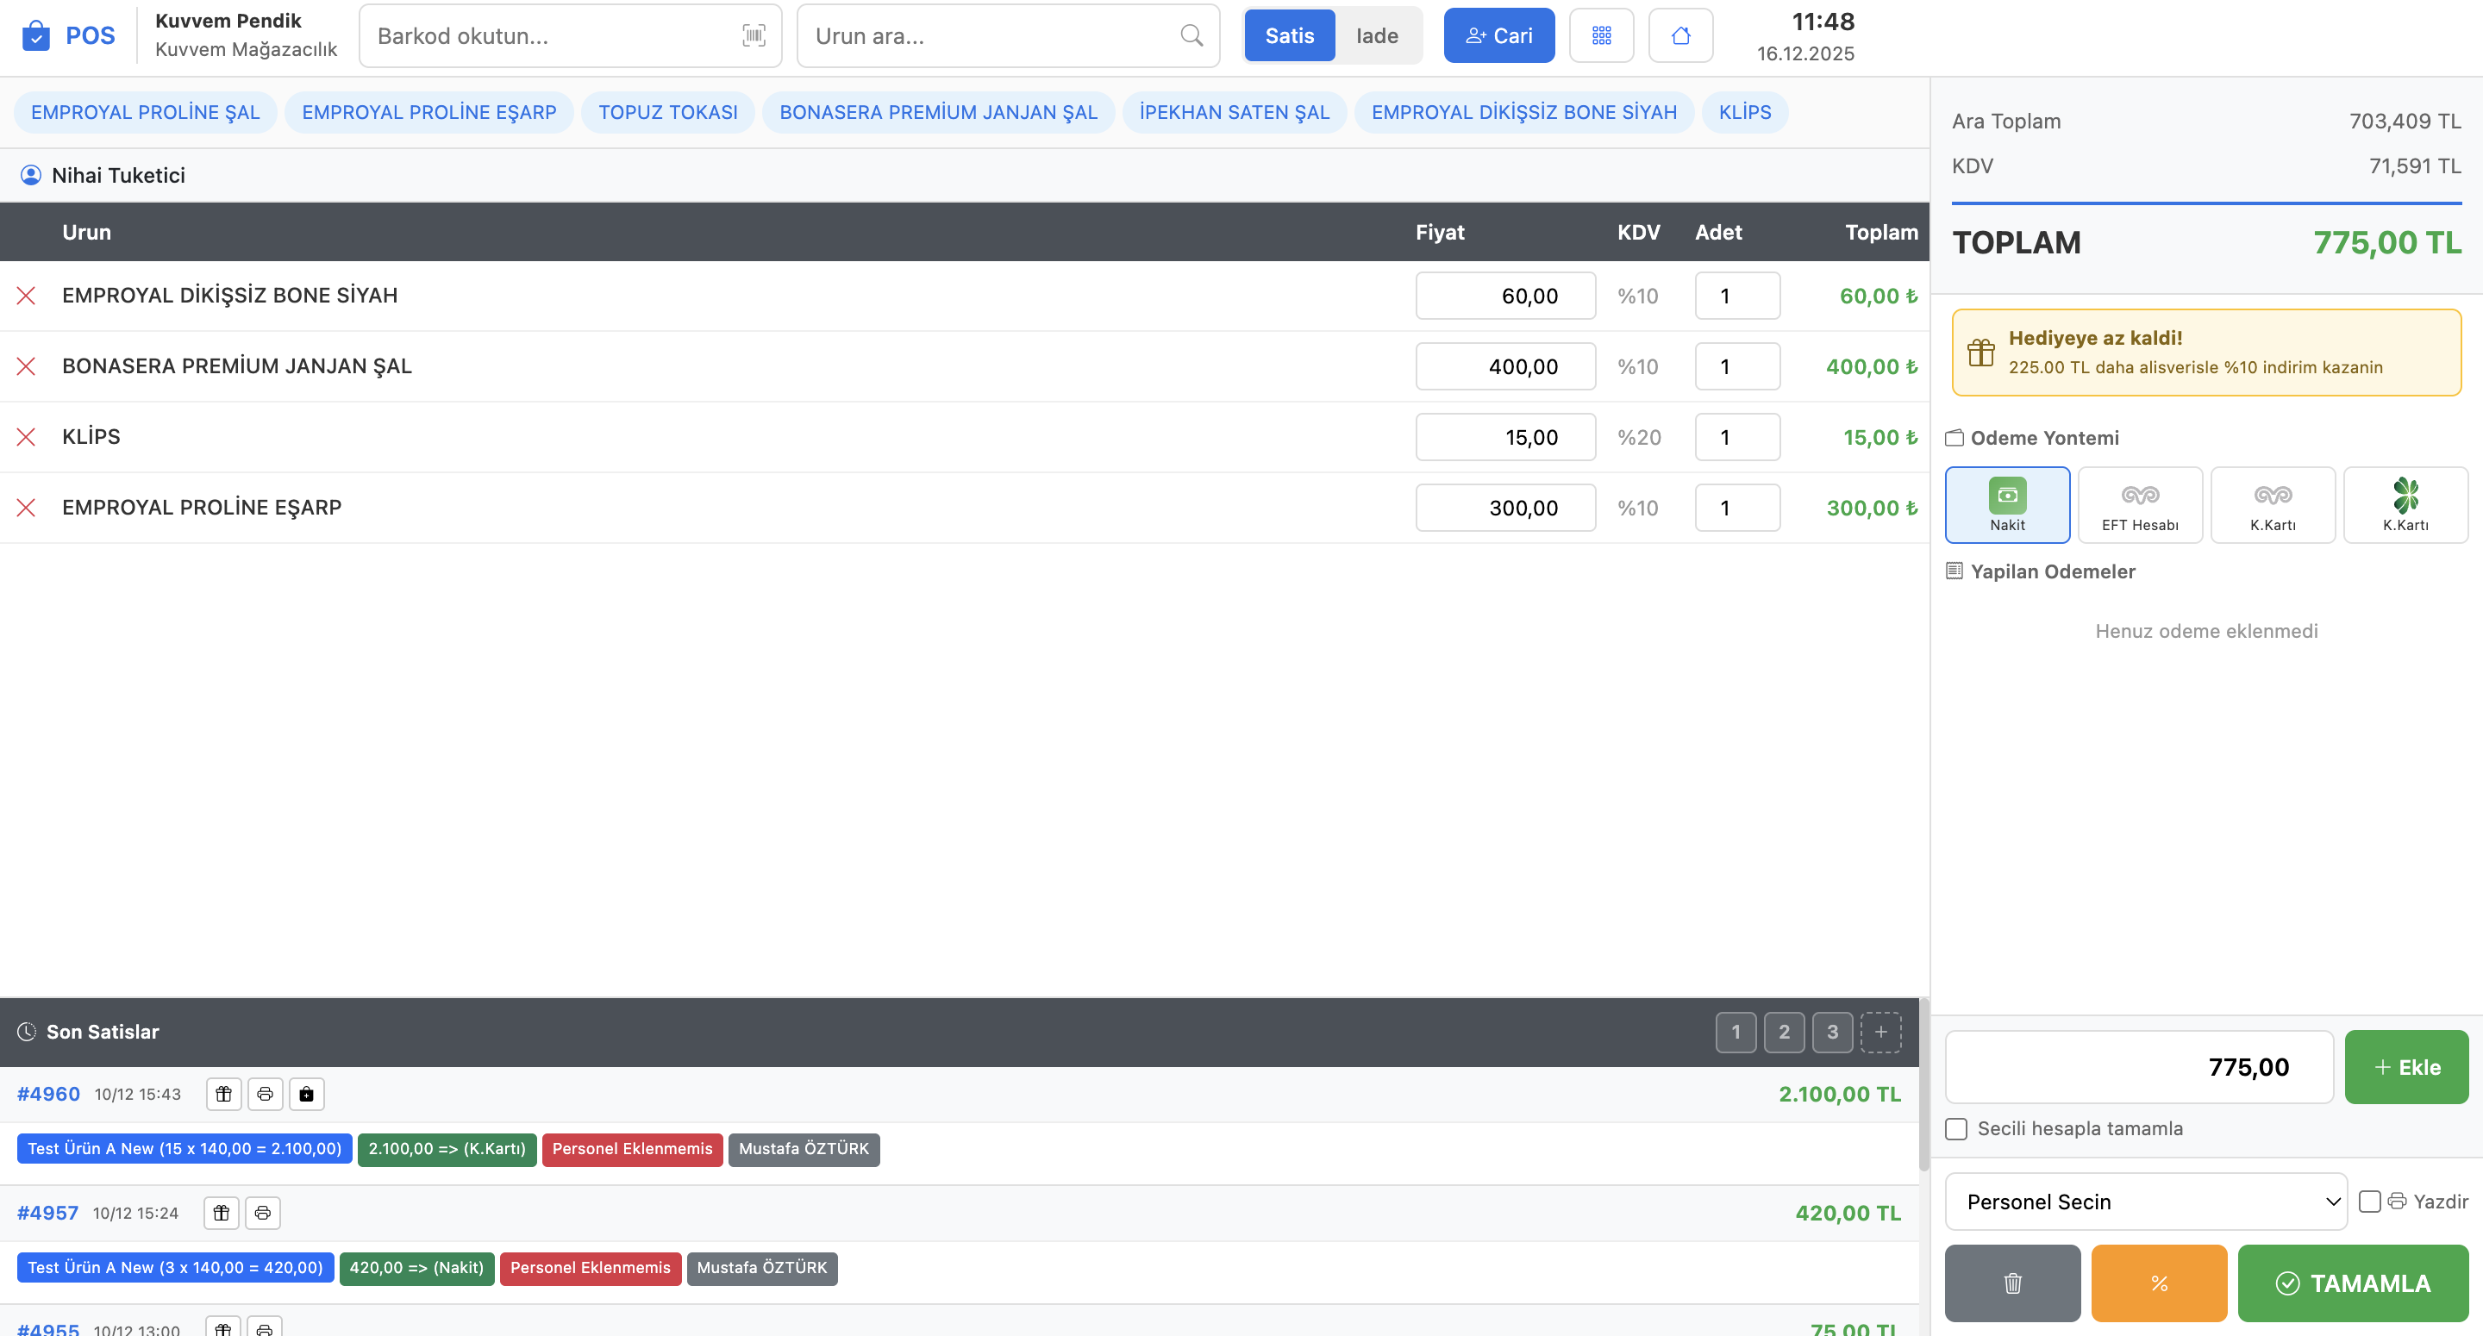Click the payment amount 775,00 field
The width and height of the screenshot is (2483, 1336).
2138,1067
